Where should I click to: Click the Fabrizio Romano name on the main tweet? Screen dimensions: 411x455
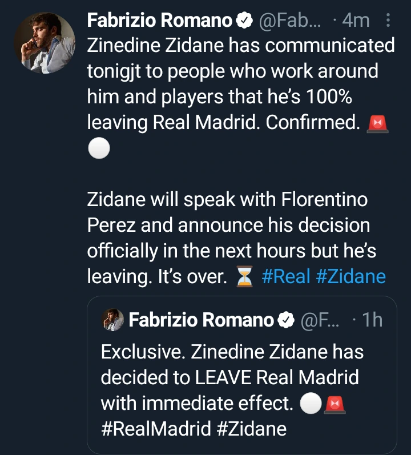point(160,21)
